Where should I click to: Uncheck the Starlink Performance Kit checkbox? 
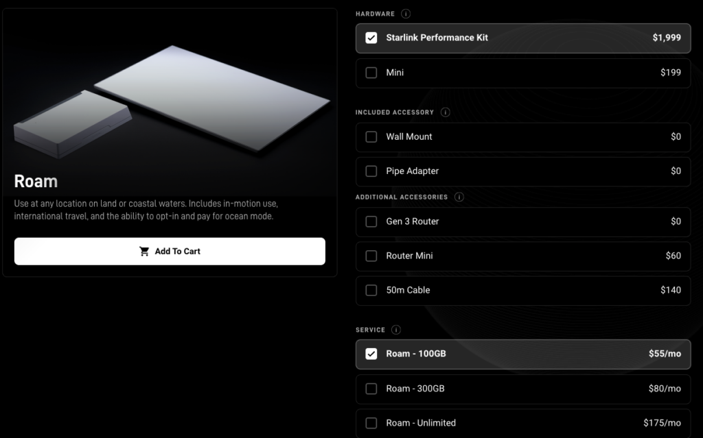click(x=371, y=38)
